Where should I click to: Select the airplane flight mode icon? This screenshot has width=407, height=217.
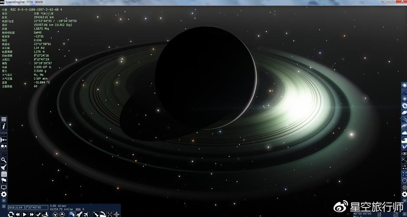85,214
